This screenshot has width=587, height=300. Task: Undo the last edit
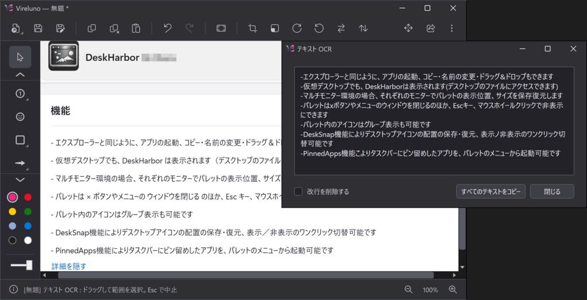click(168, 29)
